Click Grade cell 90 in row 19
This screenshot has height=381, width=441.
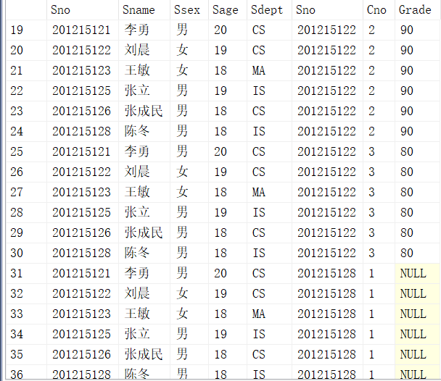point(418,30)
